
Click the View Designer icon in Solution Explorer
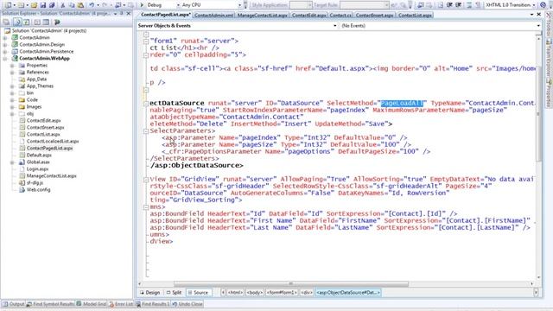46,22
